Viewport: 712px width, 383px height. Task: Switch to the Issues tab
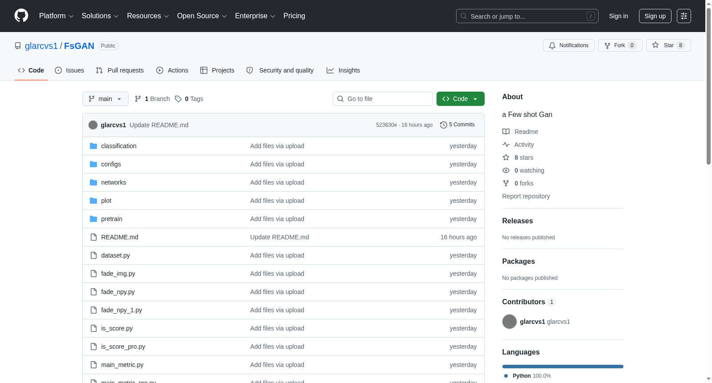69,70
